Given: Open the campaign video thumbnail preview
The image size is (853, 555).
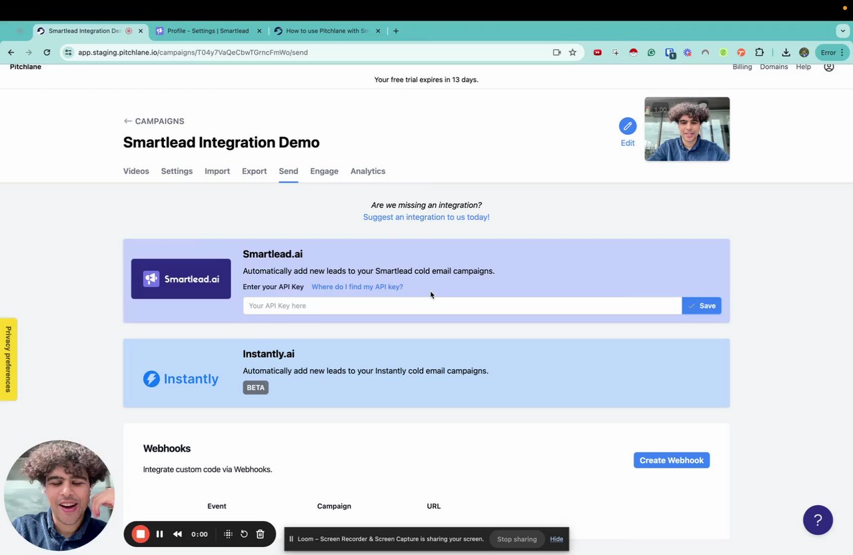Looking at the screenshot, I should point(687,129).
